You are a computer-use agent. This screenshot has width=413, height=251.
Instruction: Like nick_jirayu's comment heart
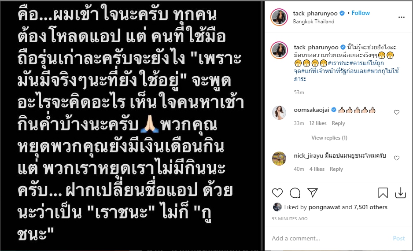pos(396,158)
